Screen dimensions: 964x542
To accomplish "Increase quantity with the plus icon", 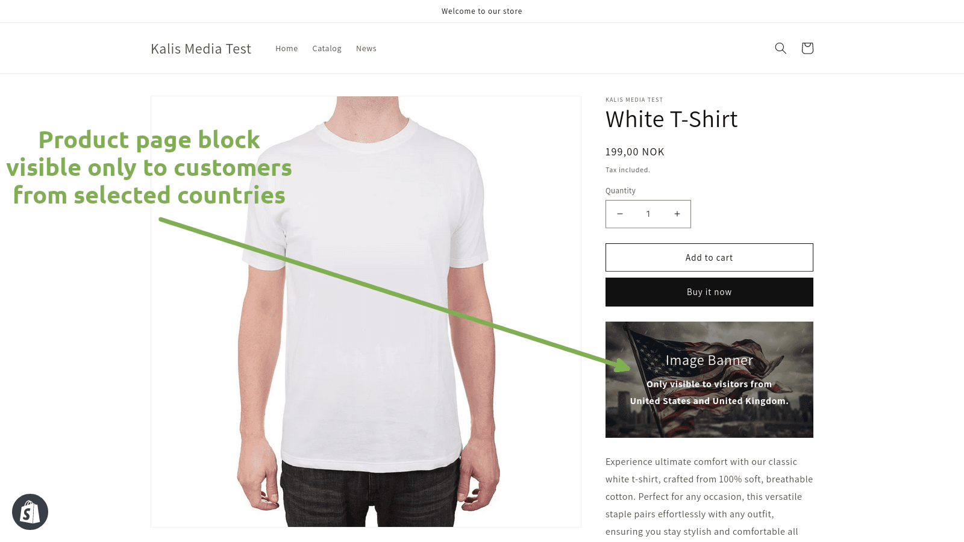I will tap(677, 214).
